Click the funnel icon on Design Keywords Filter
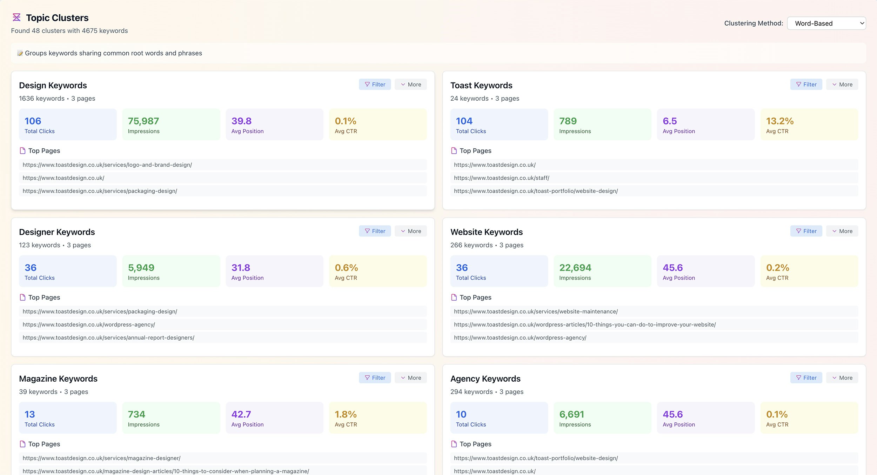Viewport: 877px width, 475px height. pos(367,84)
